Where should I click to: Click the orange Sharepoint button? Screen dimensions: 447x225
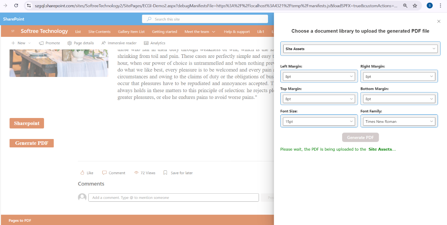27,123
